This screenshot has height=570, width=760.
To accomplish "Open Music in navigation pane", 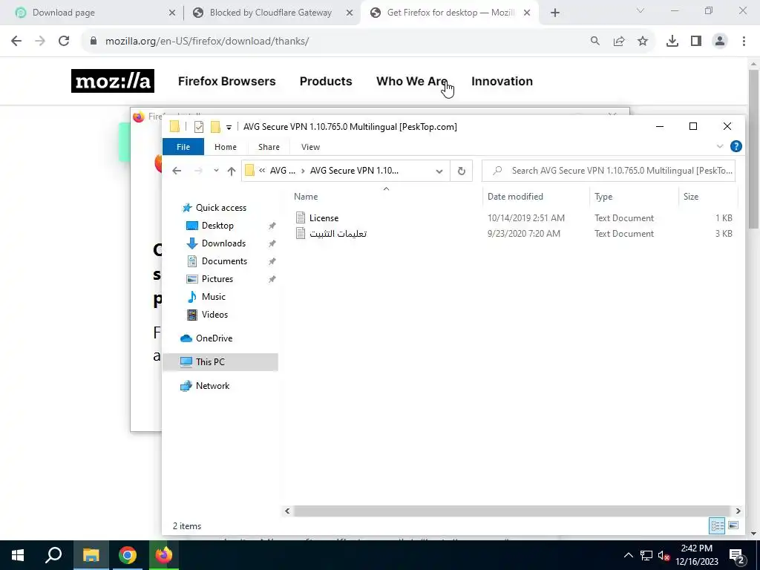I will coord(213,297).
